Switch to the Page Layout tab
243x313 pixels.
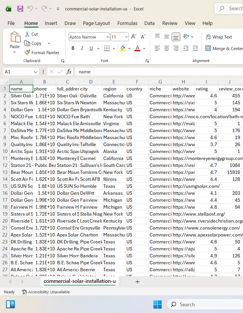point(96,23)
